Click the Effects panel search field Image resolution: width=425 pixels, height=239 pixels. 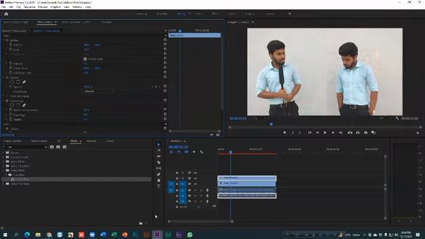(25, 147)
